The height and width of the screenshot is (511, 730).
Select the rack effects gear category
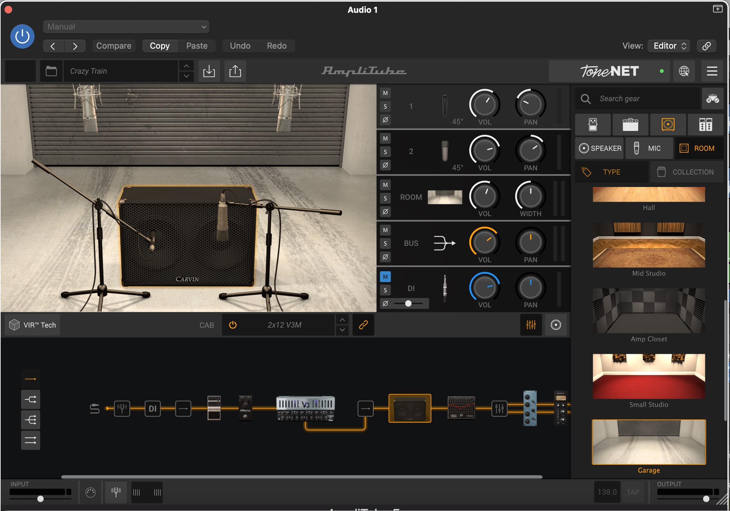[705, 125]
